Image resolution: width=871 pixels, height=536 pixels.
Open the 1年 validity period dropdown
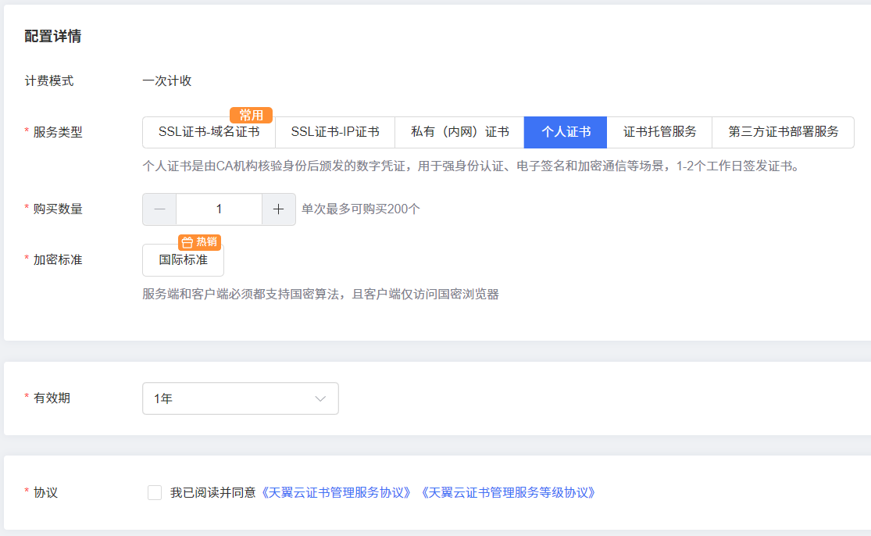click(x=240, y=398)
